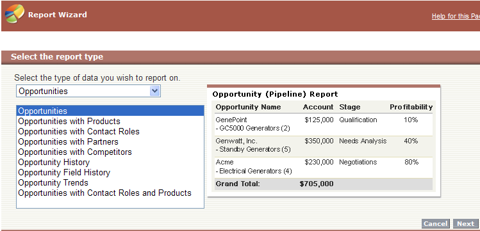Click the Stage column header
Screen dimensions: 480x231
click(350, 107)
